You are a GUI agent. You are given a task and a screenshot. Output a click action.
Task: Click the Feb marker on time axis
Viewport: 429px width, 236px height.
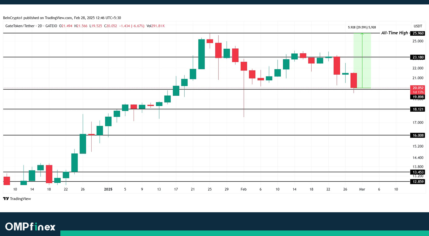(244, 189)
